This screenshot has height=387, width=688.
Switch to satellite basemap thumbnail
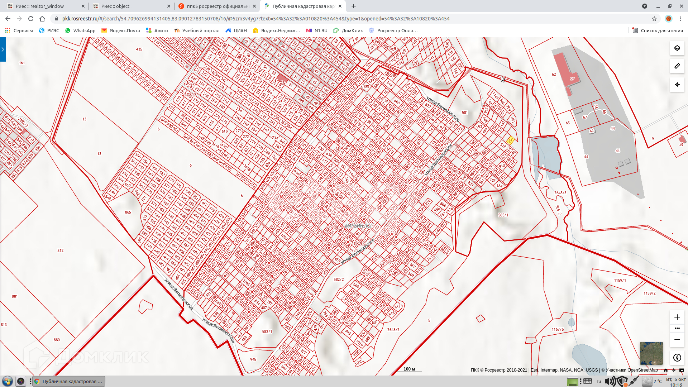[x=651, y=353]
